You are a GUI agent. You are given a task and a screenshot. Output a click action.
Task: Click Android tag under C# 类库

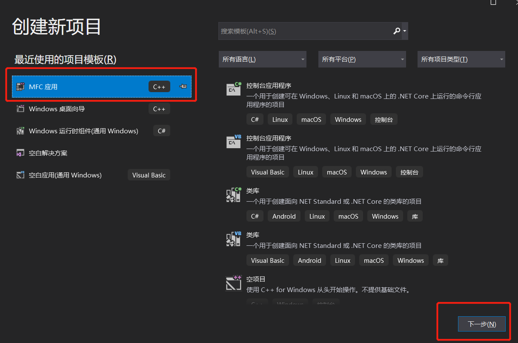284,216
